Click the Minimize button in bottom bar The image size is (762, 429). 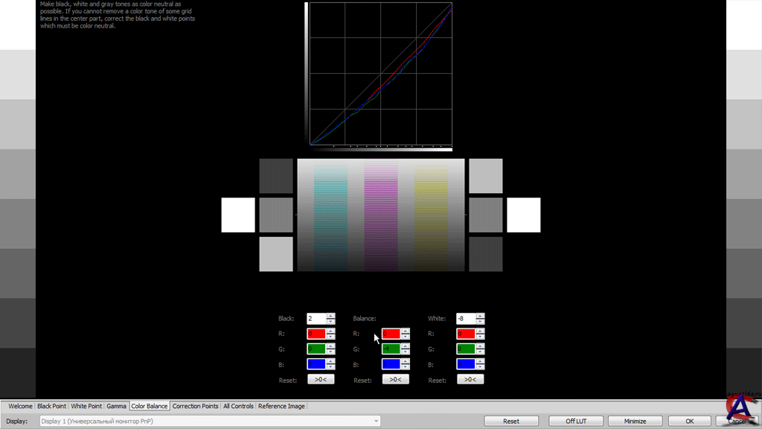[x=635, y=421]
